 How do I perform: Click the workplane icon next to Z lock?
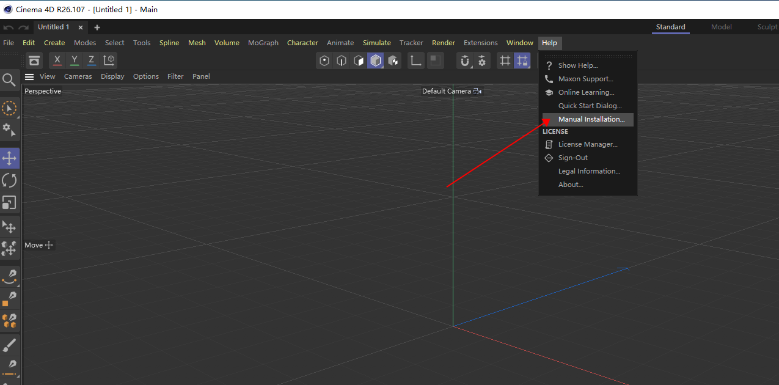(109, 60)
